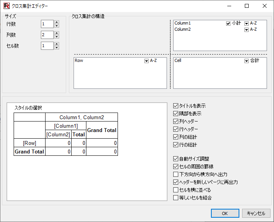Enable 下方向から横方向へ出力 option

coord(176,174)
